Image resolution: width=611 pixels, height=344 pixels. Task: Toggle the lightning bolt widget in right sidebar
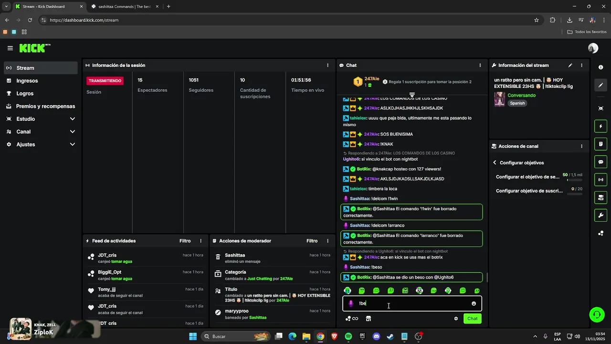click(600, 127)
